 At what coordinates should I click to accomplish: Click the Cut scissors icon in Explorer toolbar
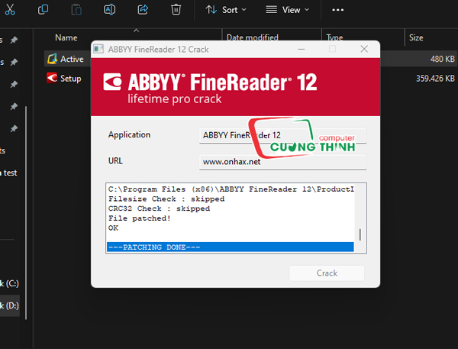10,10
